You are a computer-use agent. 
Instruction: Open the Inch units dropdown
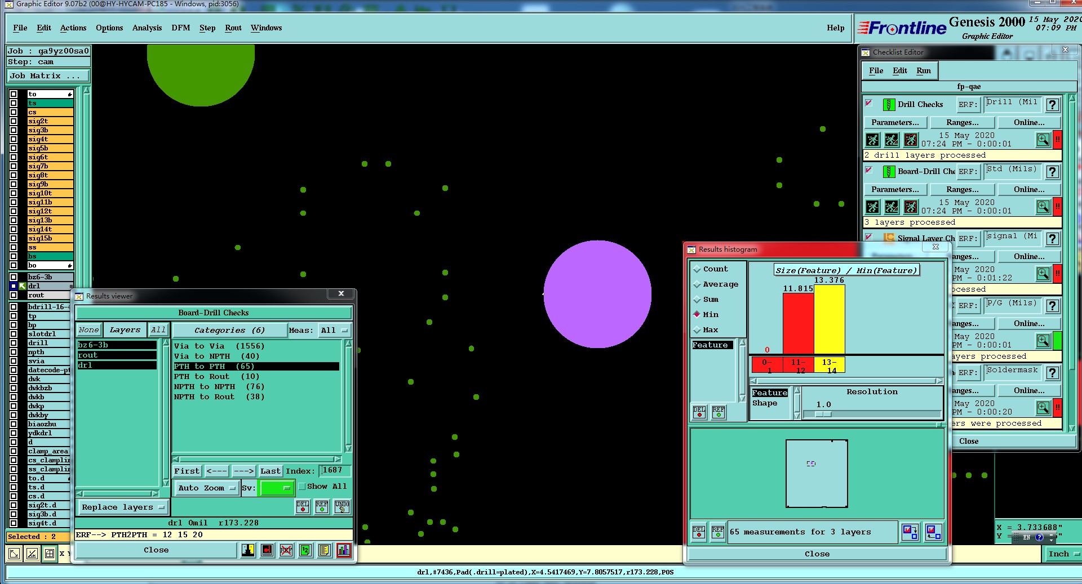point(1063,554)
